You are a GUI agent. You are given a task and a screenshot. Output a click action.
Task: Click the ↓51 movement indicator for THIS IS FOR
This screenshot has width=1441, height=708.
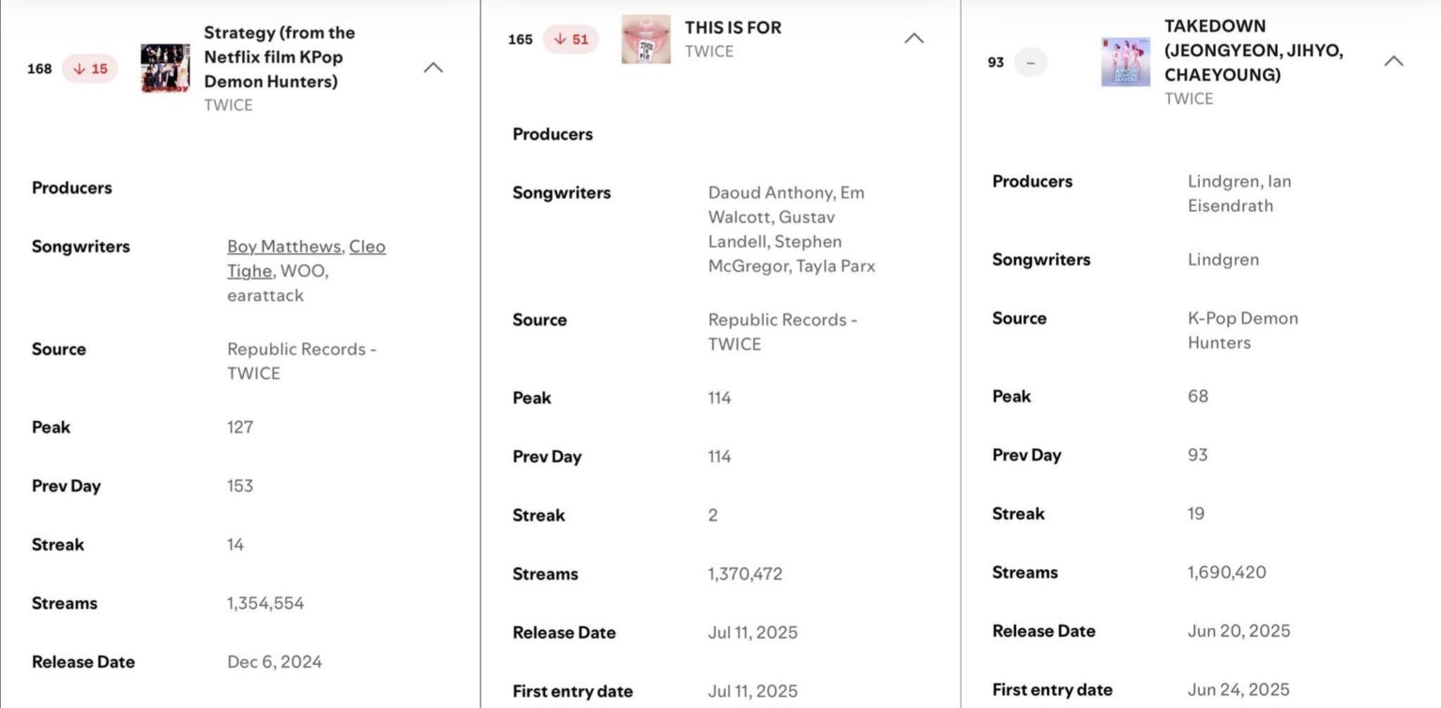[570, 38]
